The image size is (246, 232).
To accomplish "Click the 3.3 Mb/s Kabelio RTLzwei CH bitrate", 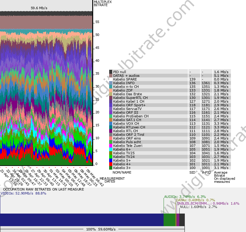I will coord(221,127).
